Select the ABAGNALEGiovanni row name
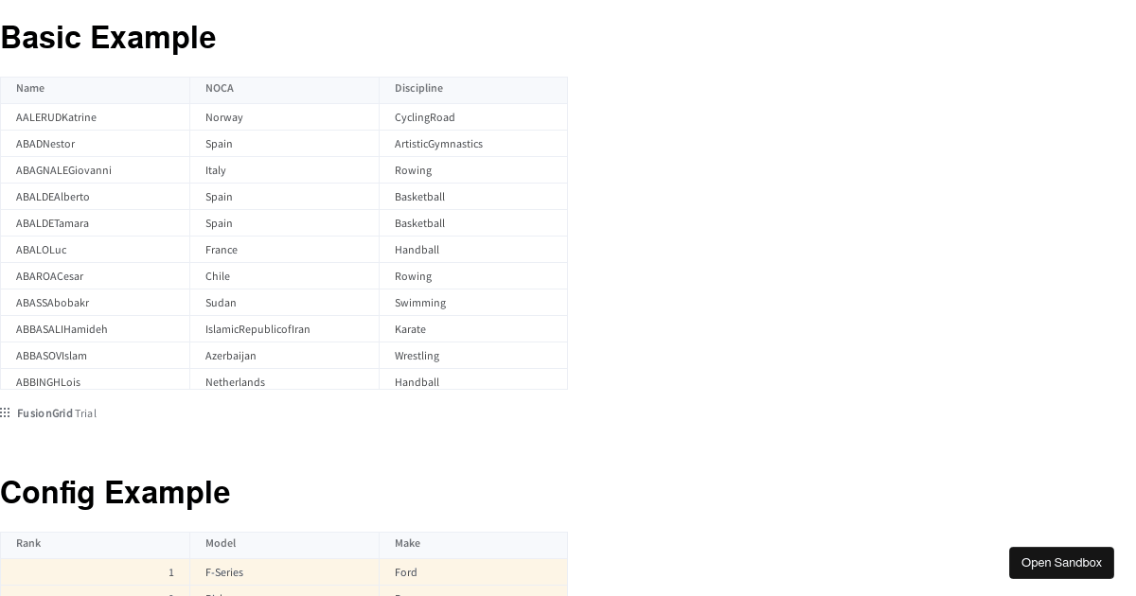The width and height of the screenshot is (1136, 596). (63, 170)
